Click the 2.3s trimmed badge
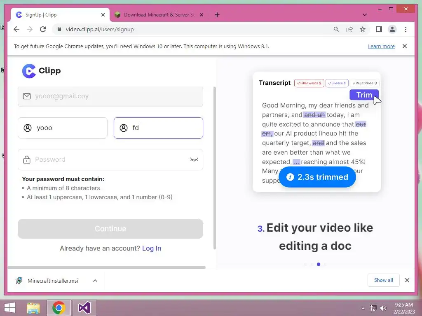Viewport: 422px width, 316px height. tap(317, 177)
